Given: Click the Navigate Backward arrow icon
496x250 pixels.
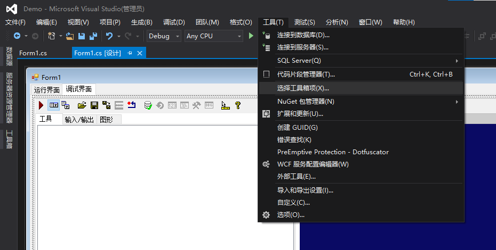Looking at the screenshot, I should pos(17,36).
